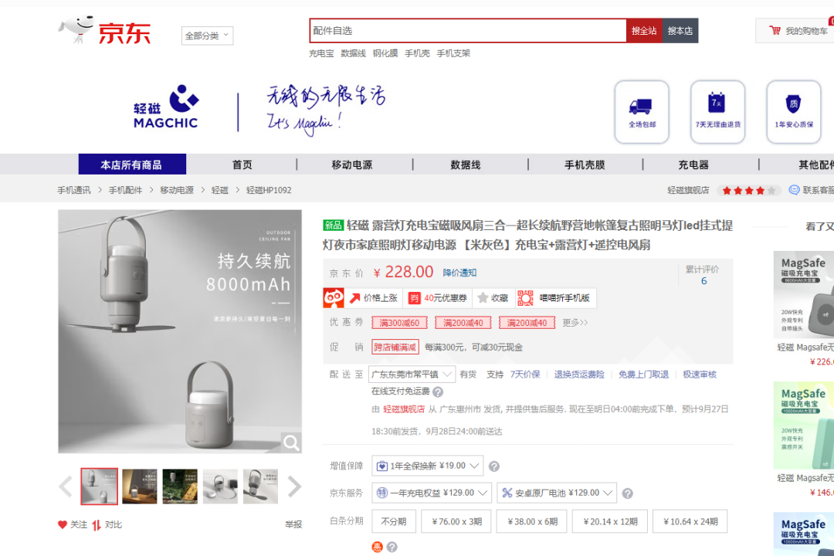Focus the search box showing 配件自选
834x556 pixels.
[467, 31]
